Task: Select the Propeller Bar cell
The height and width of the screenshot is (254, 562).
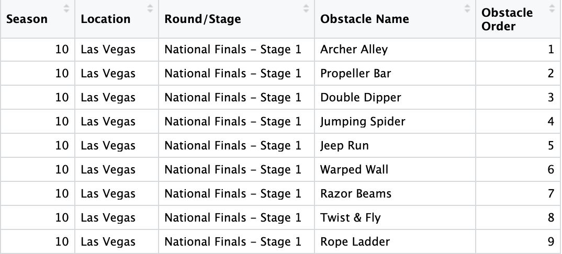Action: click(355, 74)
